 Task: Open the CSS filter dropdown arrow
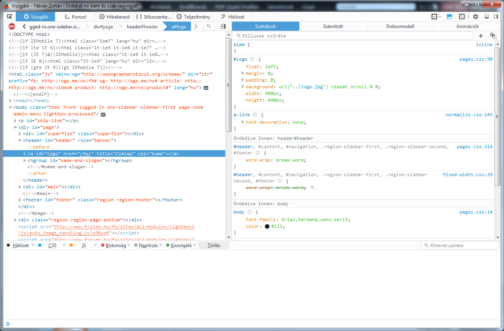(x=64, y=245)
